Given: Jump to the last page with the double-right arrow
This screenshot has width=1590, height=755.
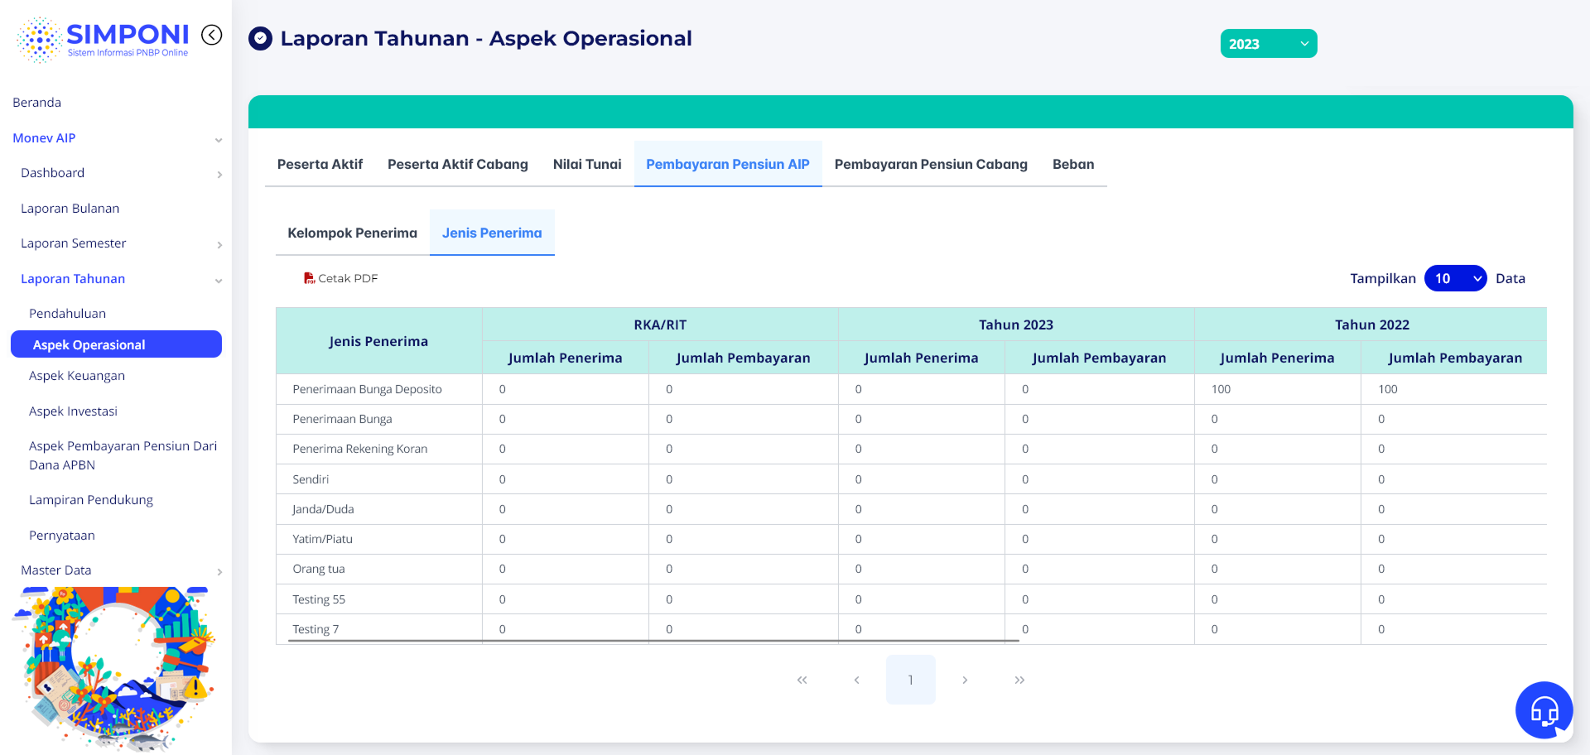Looking at the screenshot, I should click(1019, 680).
